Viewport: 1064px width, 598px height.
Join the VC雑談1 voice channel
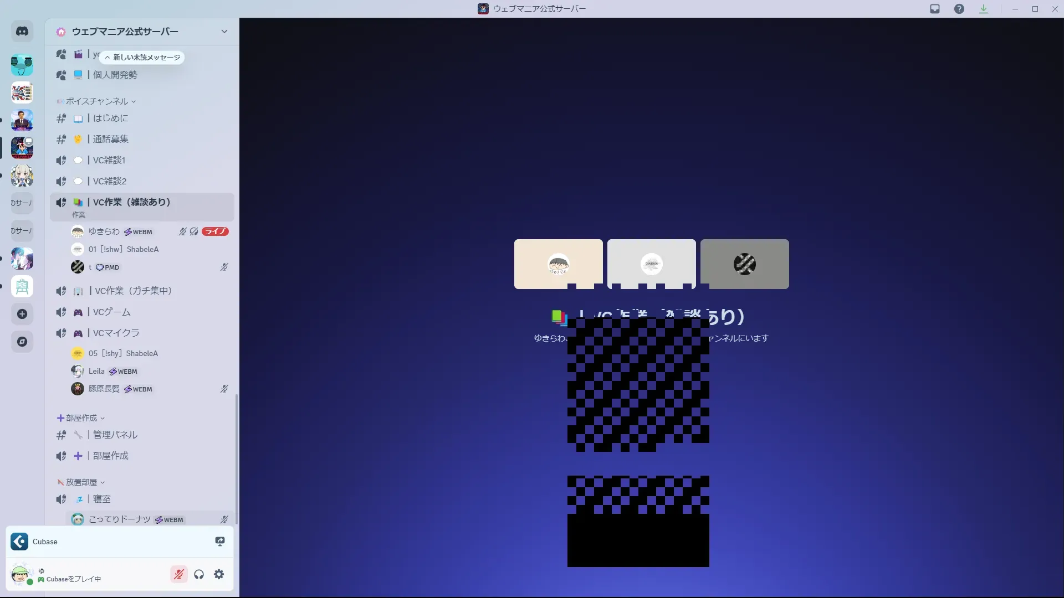coord(109,160)
